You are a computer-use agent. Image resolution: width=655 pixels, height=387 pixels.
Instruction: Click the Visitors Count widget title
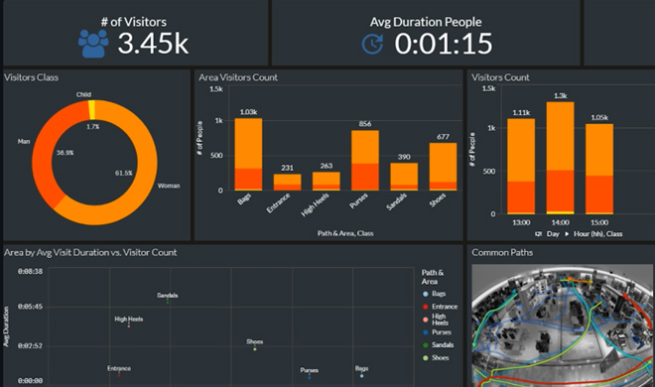(500, 77)
